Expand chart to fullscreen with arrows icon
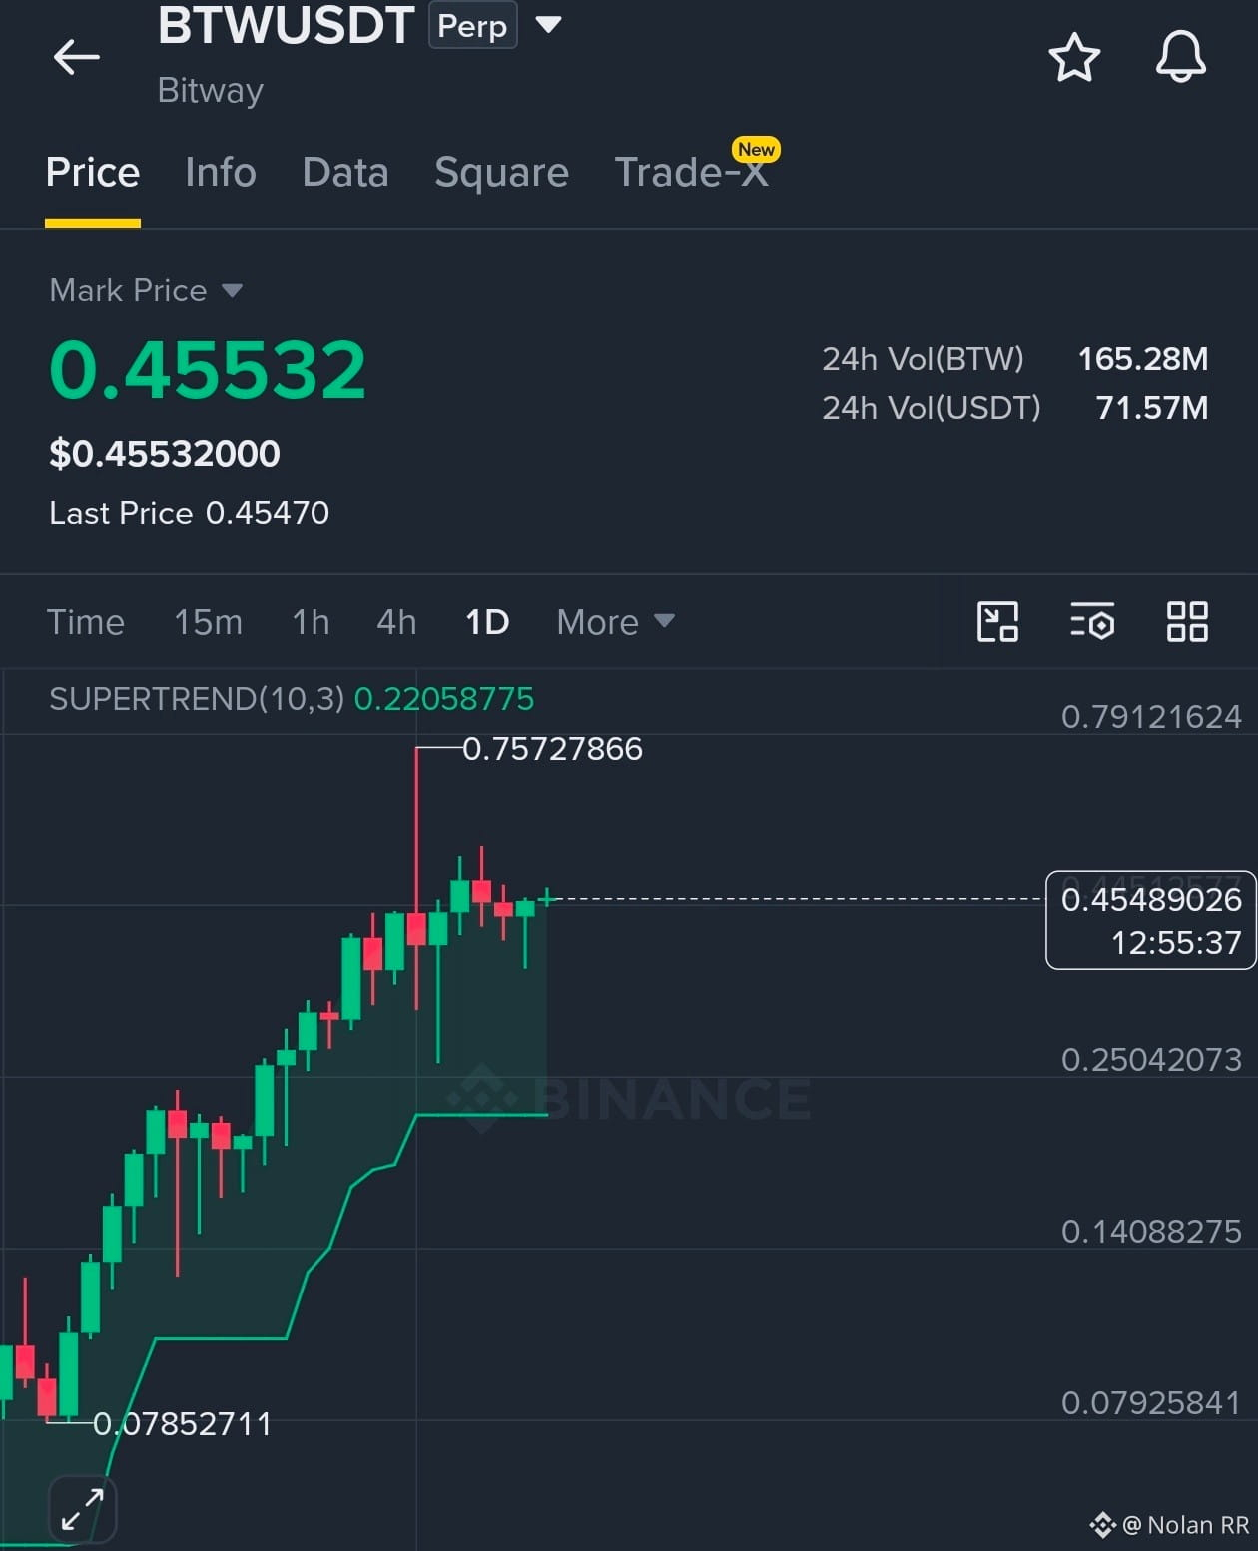Viewport: 1258px width, 1551px height. tap(83, 1509)
